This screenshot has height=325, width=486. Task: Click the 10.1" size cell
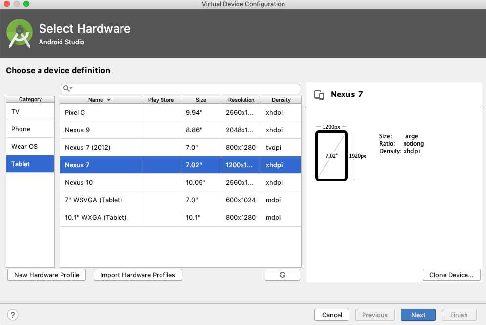coord(201,218)
